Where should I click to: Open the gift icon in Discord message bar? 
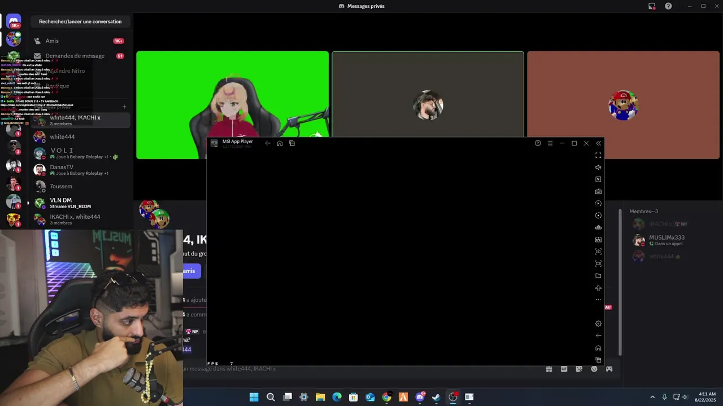[x=548, y=369]
